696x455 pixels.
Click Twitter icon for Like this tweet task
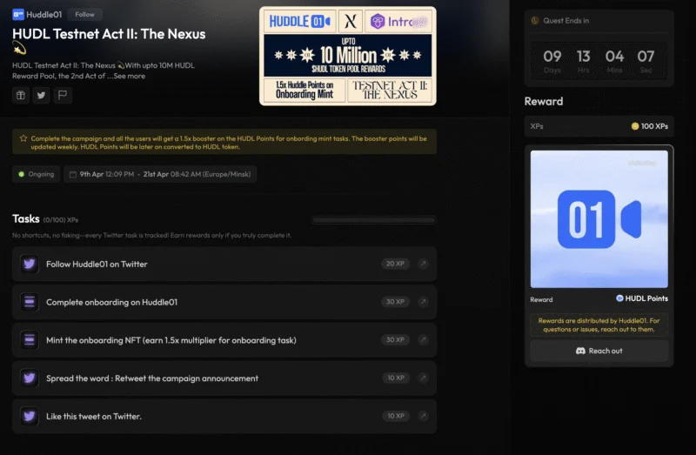click(x=30, y=417)
